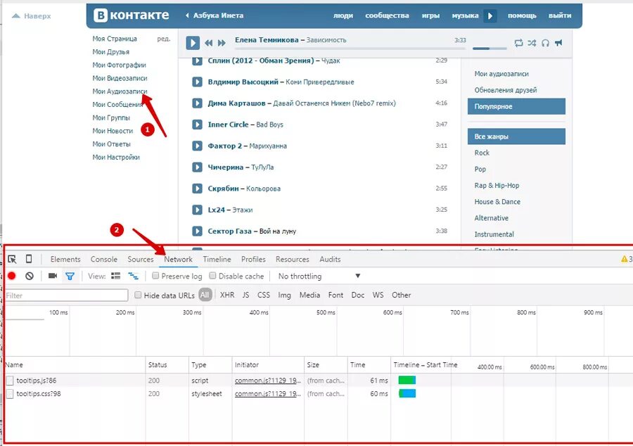This screenshot has width=633, height=446.
Task: Skip to the previous track
Action: pyautogui.click(x=208, y=43)
